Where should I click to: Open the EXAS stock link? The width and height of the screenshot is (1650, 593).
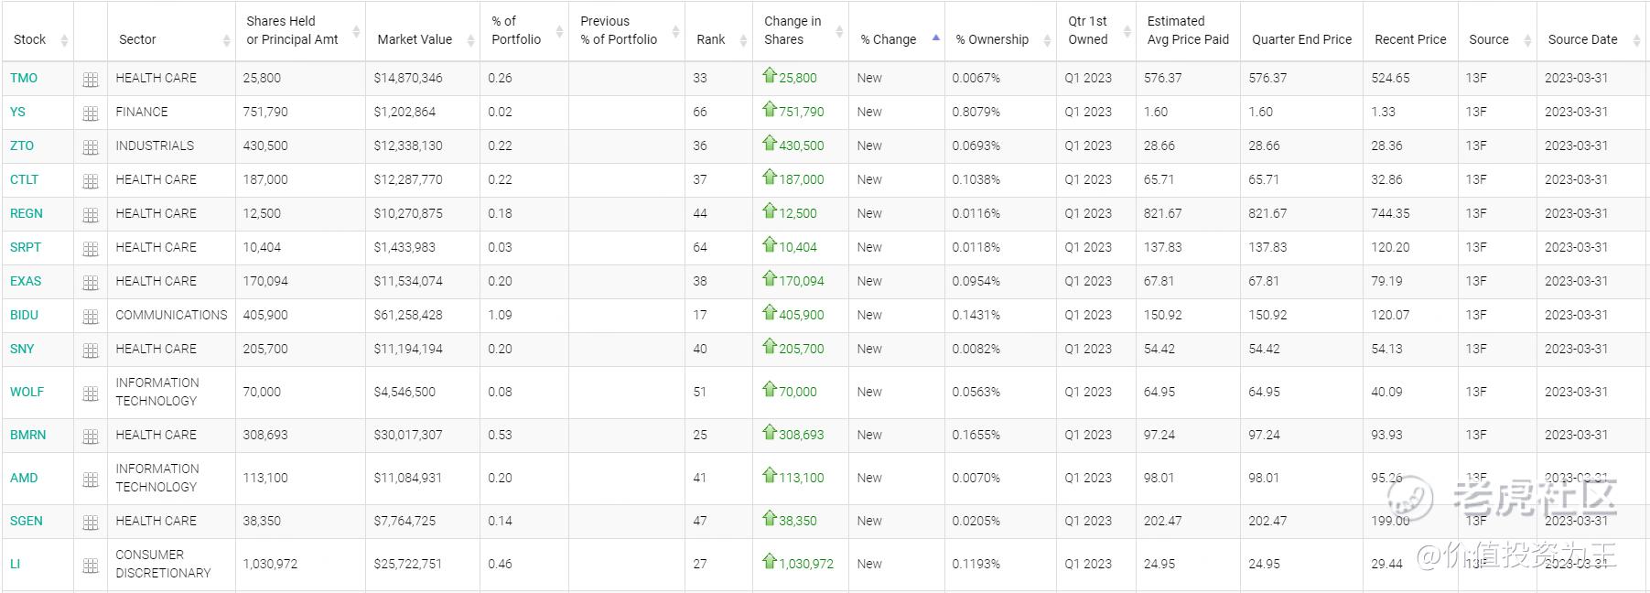pos(26,281)
